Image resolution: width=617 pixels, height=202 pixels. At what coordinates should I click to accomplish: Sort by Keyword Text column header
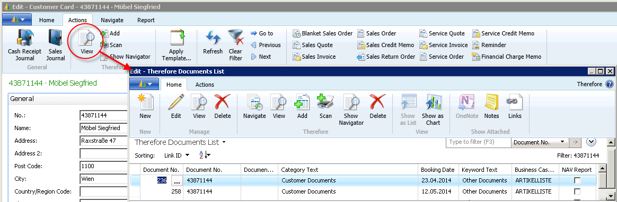click(x=485, y=170)
